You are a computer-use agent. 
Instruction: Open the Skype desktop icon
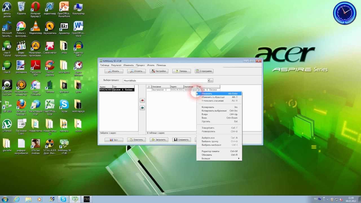coord(64,106)
